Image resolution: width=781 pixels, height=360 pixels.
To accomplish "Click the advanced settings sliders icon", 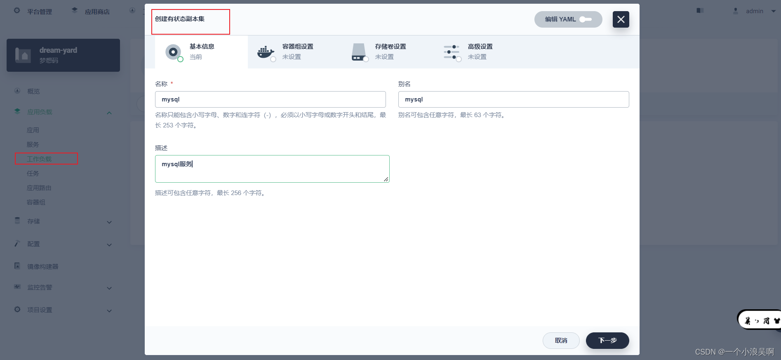I will click(452, 52).
